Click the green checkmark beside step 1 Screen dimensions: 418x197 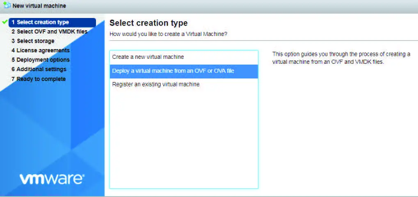pyautogui.click(x=5, y=22)
